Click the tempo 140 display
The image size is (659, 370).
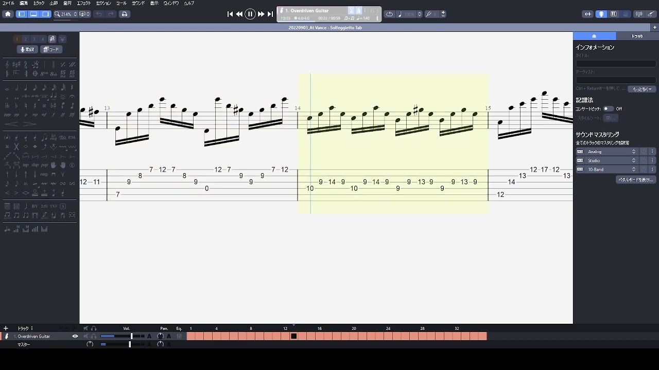tap(363, 18)
